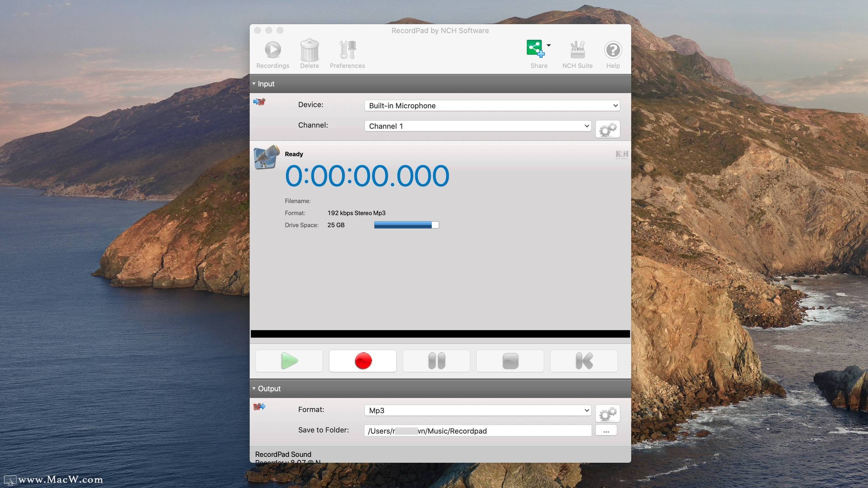Click the microphone icon beside Ready
Viewport: 868px width, 488px height.
point(266,157)
